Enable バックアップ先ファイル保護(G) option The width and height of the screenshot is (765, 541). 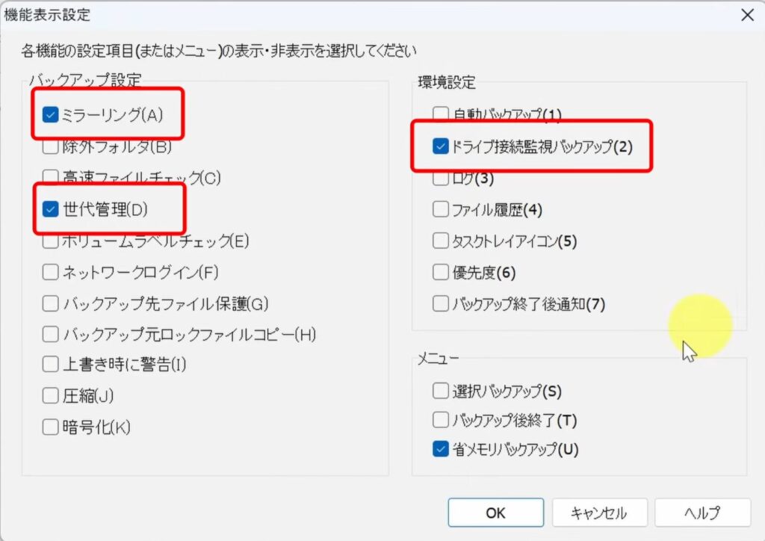50,304
